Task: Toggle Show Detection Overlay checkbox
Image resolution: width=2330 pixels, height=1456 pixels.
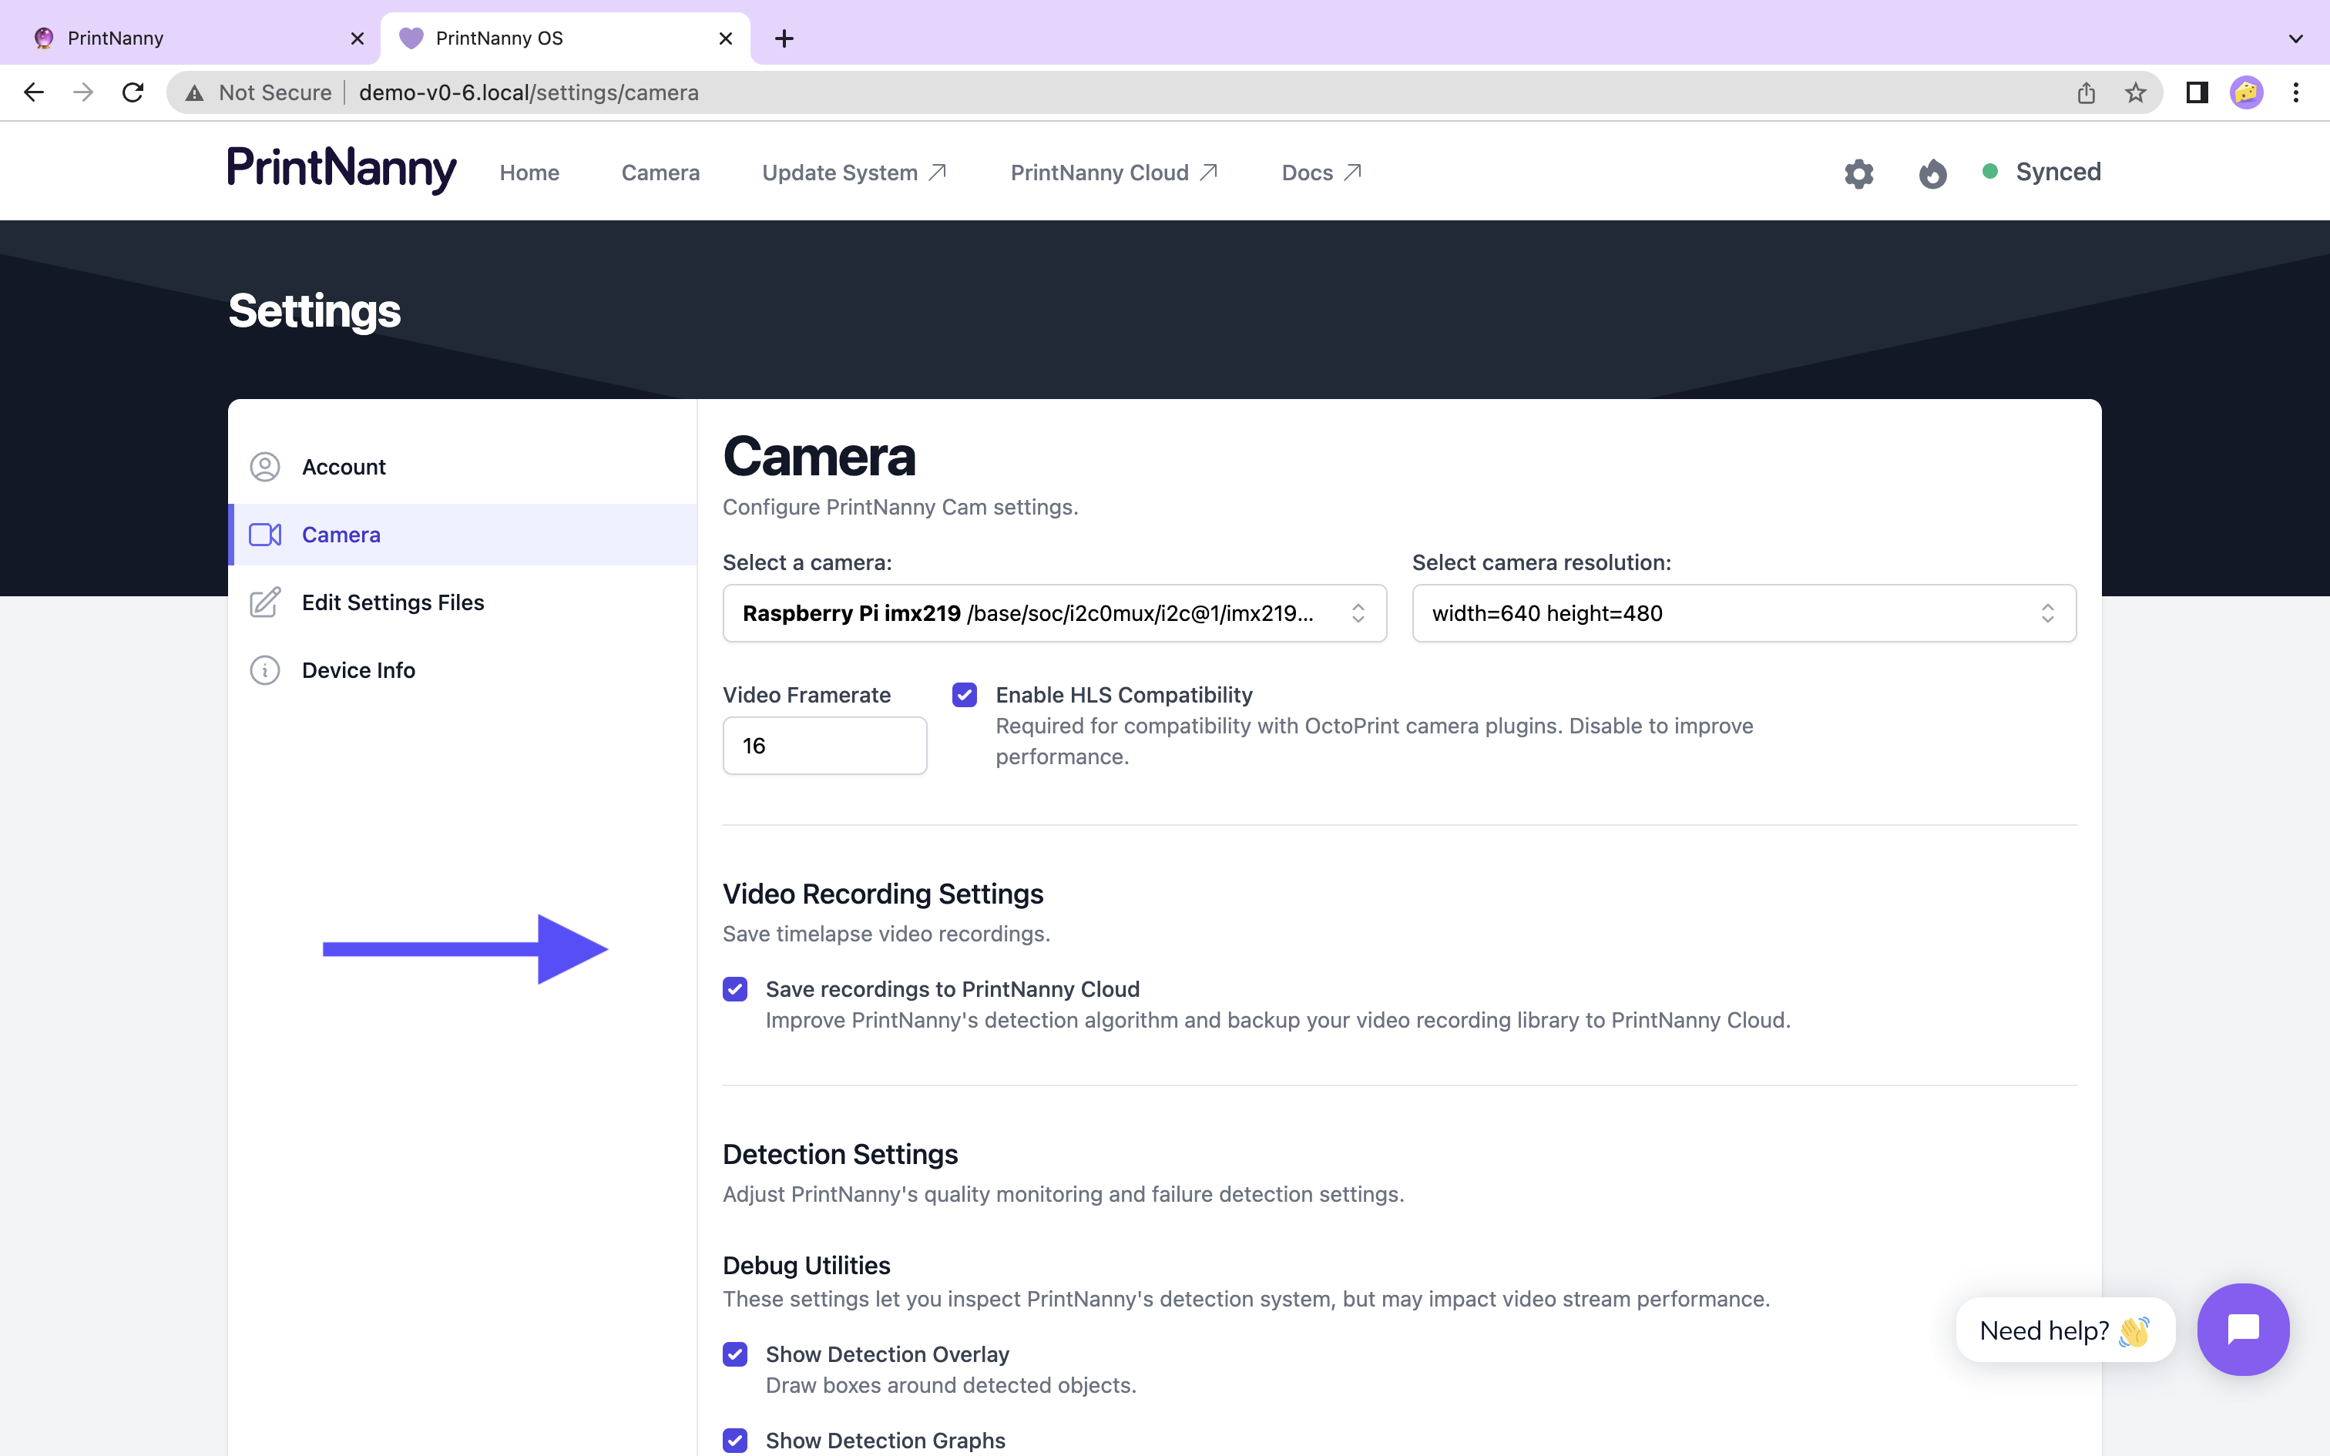Action: tap(734, 1354)
